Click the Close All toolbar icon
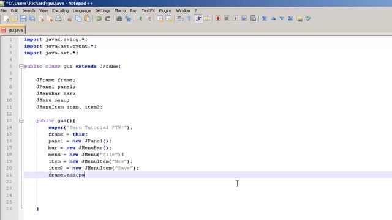Viewport: 392px width, 220px height. [50, 19]
